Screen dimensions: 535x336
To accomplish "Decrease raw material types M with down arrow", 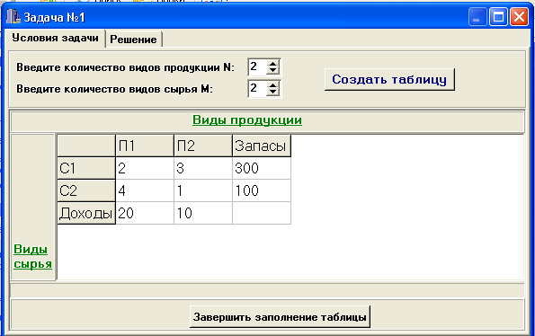I will 272,93.
